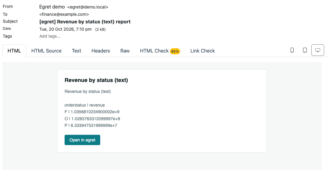Click the 2 kB size label
The width and height of the screenshot is (329, 170).
(100, 29)
